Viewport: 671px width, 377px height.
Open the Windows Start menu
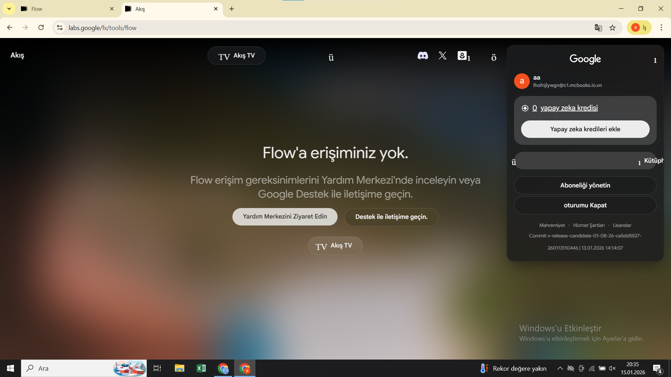point(10,368)
